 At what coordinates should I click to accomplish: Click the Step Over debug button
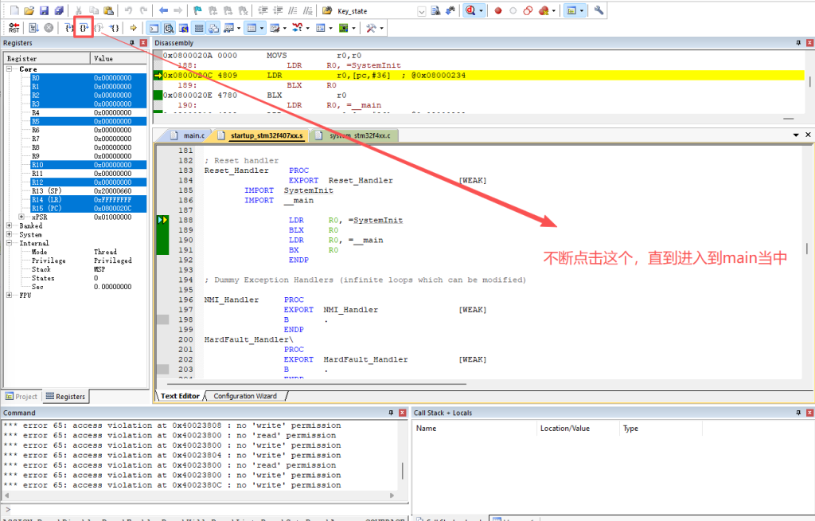click(84, 28)
